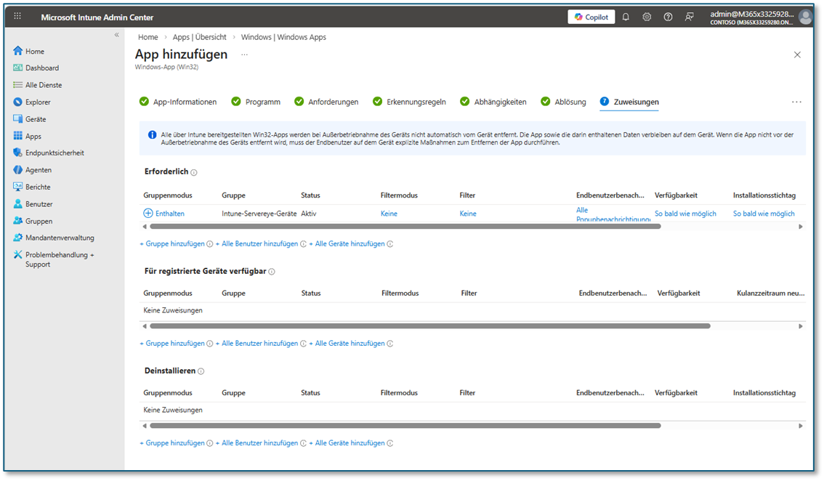Image resolution: width=824 pixels, height=481 pixels.
Task: Open Berichte in sidebar
Action: pyautogui.click(x=38, y=187)
